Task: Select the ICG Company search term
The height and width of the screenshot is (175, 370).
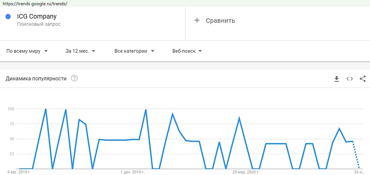Action: (x=37, y=16)
